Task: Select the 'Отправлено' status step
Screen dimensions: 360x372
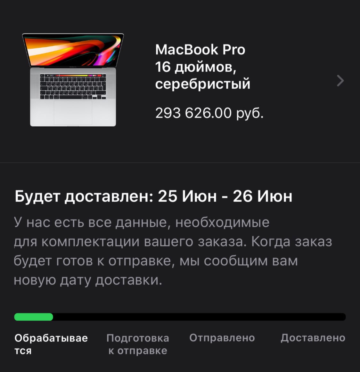Action: [x=222, y=338]
